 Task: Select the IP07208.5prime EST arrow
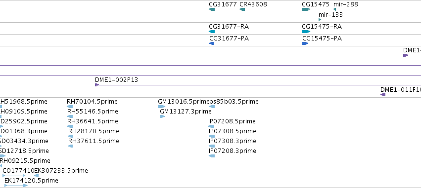point(211,126)
